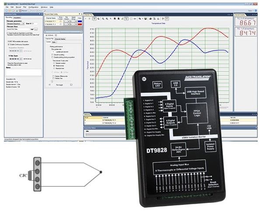
Task: Click red color swatch for TC 2
Action: [80, 25]
